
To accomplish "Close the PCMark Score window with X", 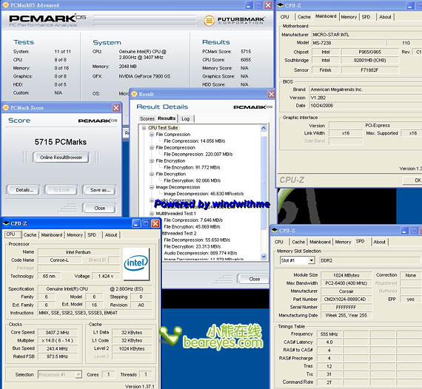I will pyautogui.click(x=116, y=108).
